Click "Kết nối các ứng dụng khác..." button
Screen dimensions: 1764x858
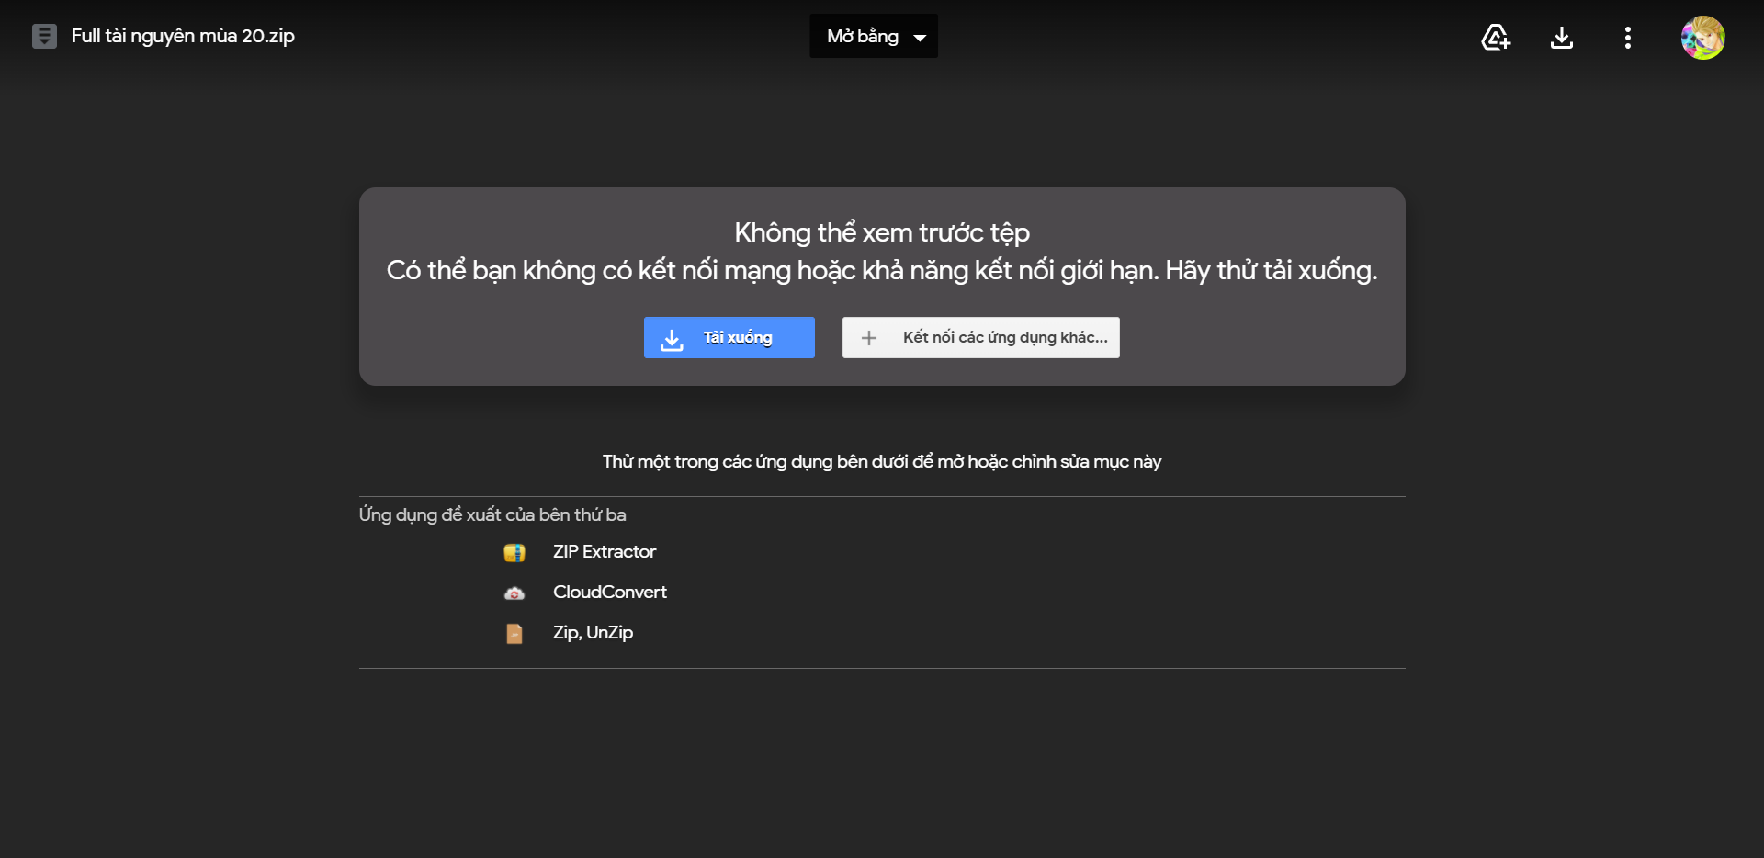click(x=1004, y=338)
